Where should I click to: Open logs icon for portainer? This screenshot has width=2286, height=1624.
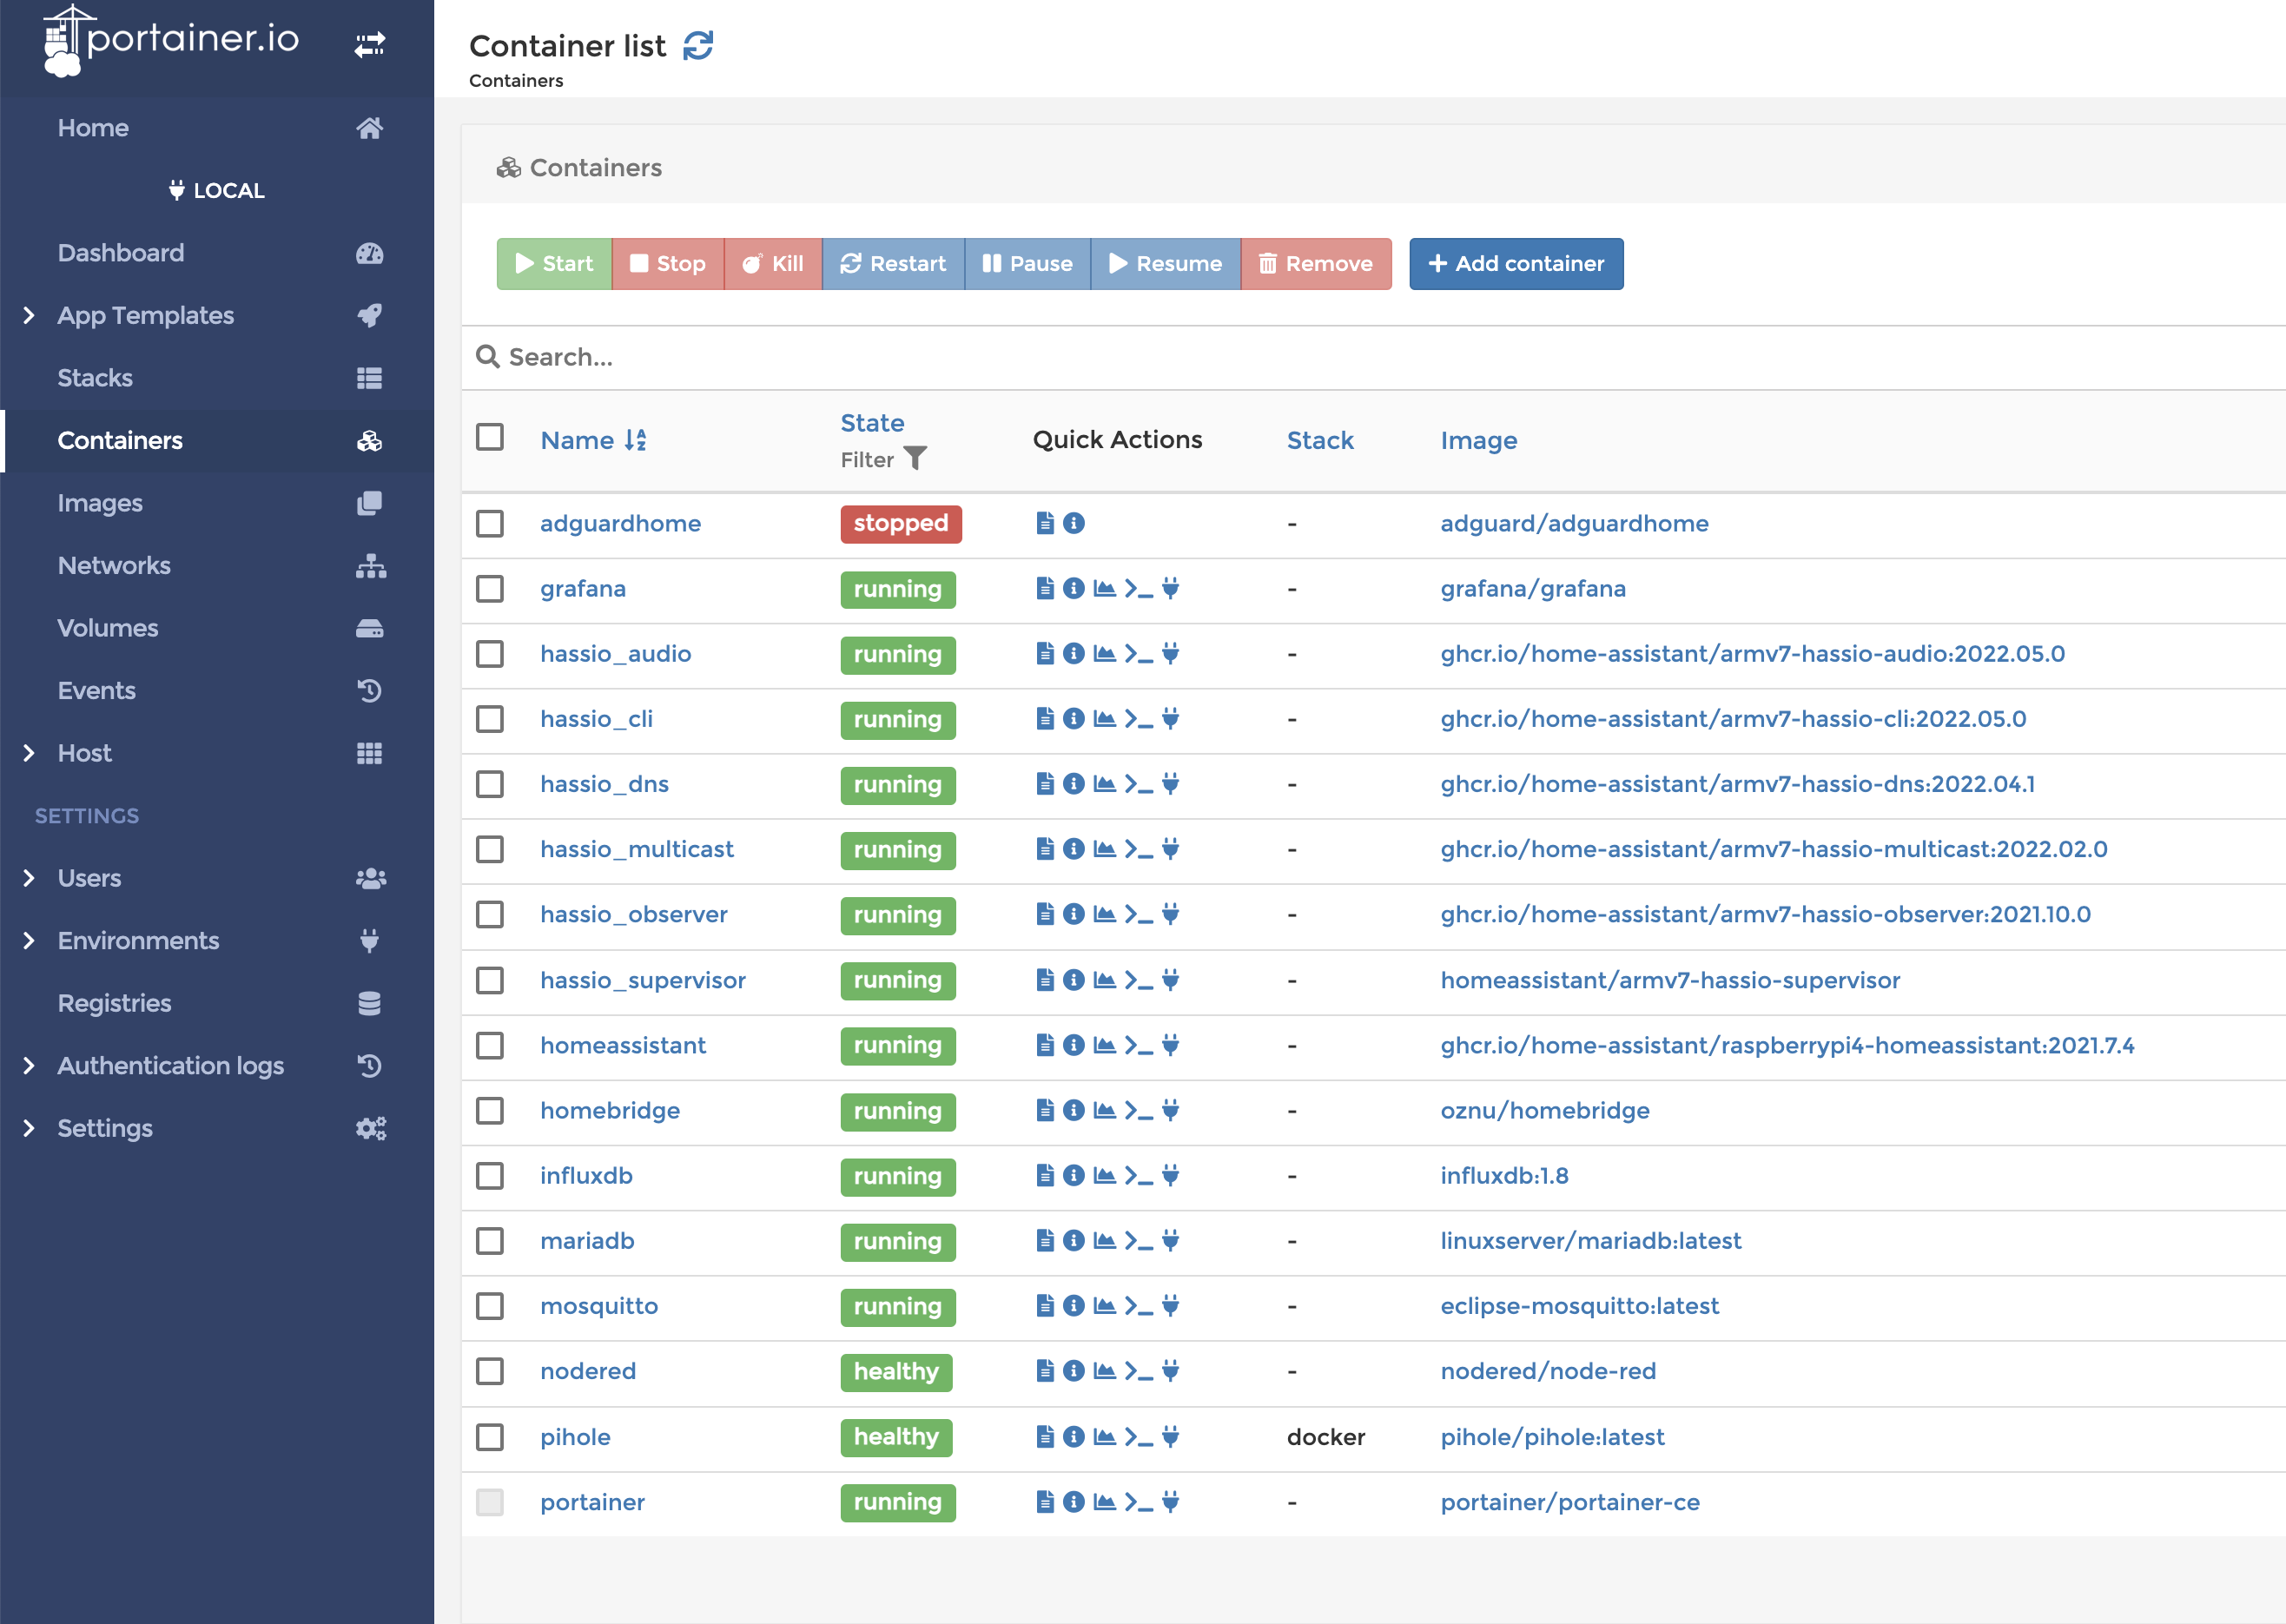(x=1045, y=1502)
